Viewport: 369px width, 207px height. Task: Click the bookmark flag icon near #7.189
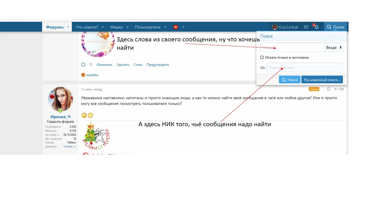(329, 89)
